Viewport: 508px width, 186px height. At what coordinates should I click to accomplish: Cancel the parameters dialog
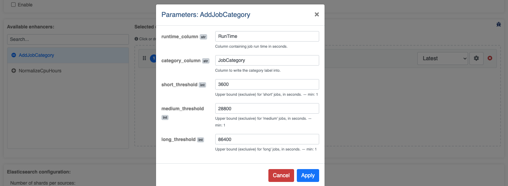pyautogui.click(x=281, y=175)
